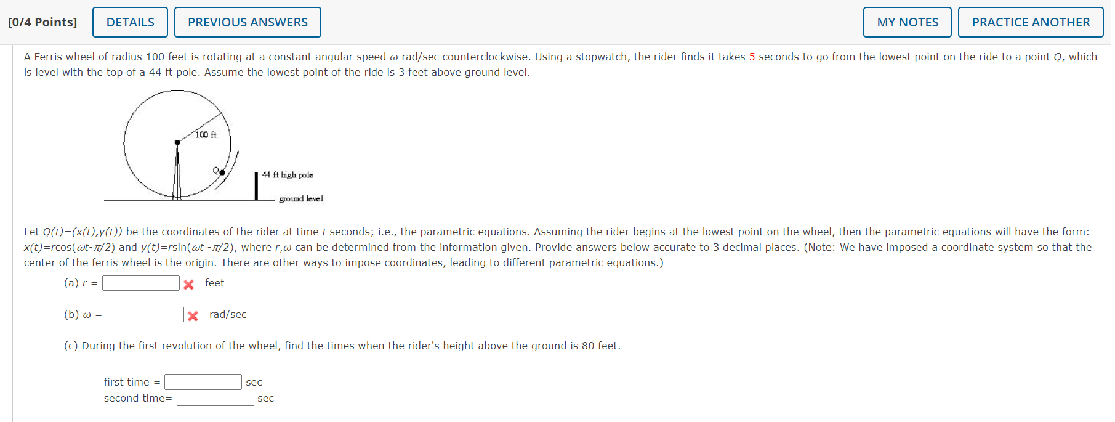Screen dimensions: 1115x422
Task: Click into the r input field
Action: (x=140, y=283)
